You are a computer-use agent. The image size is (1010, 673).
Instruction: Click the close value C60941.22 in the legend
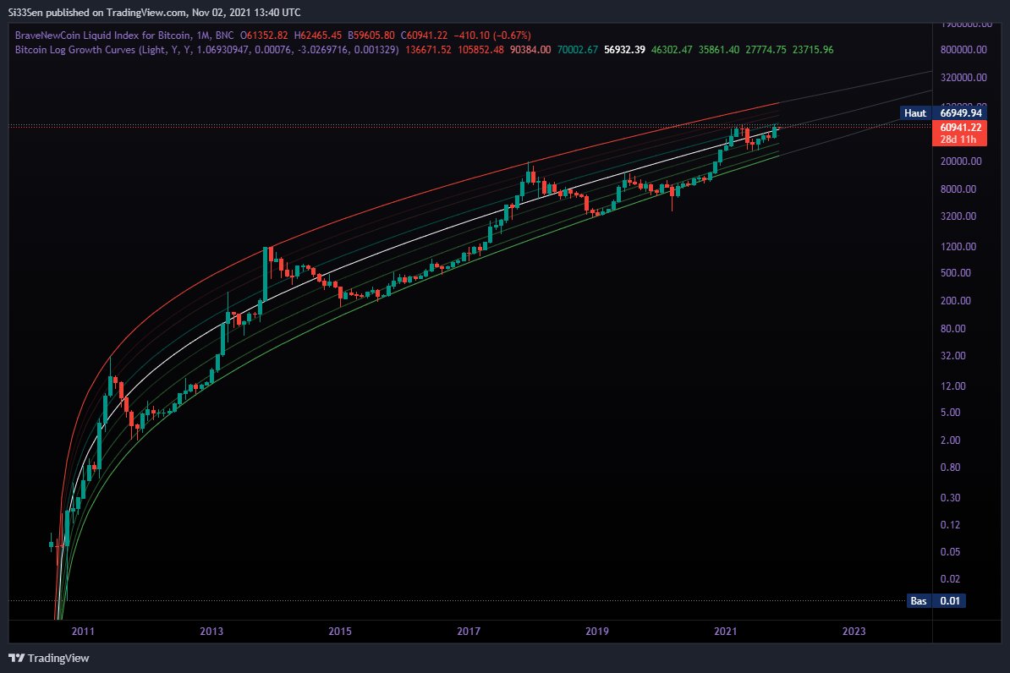(424, 36)
